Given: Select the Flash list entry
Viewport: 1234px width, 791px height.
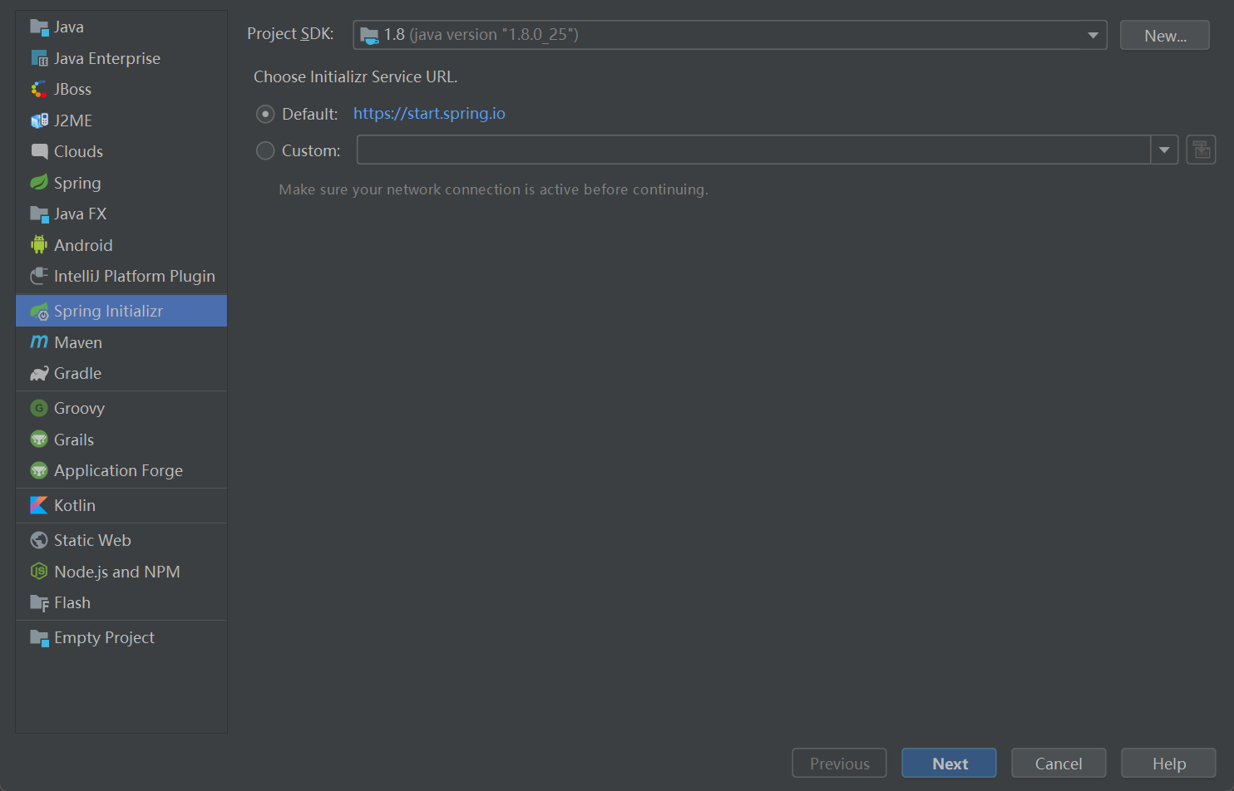Looking at the screenshot, I should pos(121,603).
